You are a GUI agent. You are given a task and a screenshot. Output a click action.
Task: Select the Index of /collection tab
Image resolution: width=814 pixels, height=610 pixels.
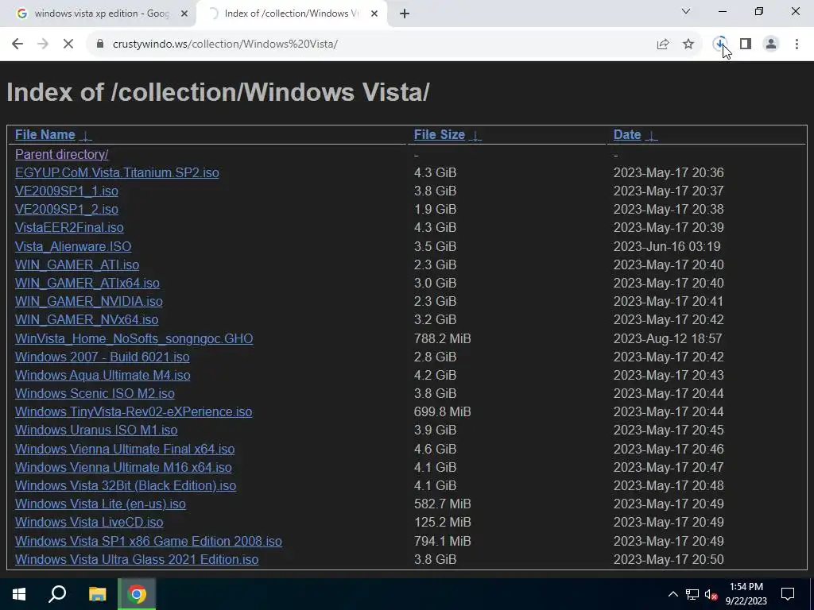coord(292,14)
